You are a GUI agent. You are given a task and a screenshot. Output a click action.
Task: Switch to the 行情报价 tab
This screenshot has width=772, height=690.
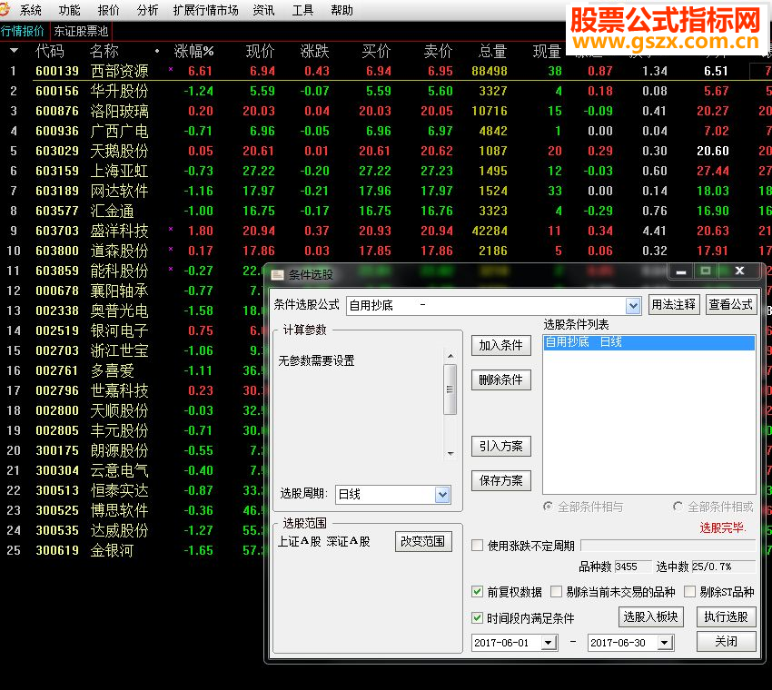pyautogui.click(x=23, y=31)
